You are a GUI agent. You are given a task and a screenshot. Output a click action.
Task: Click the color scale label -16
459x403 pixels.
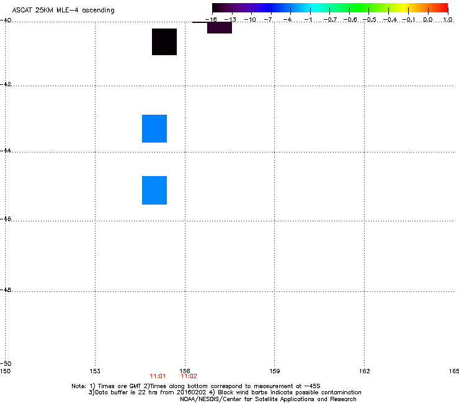211,20
